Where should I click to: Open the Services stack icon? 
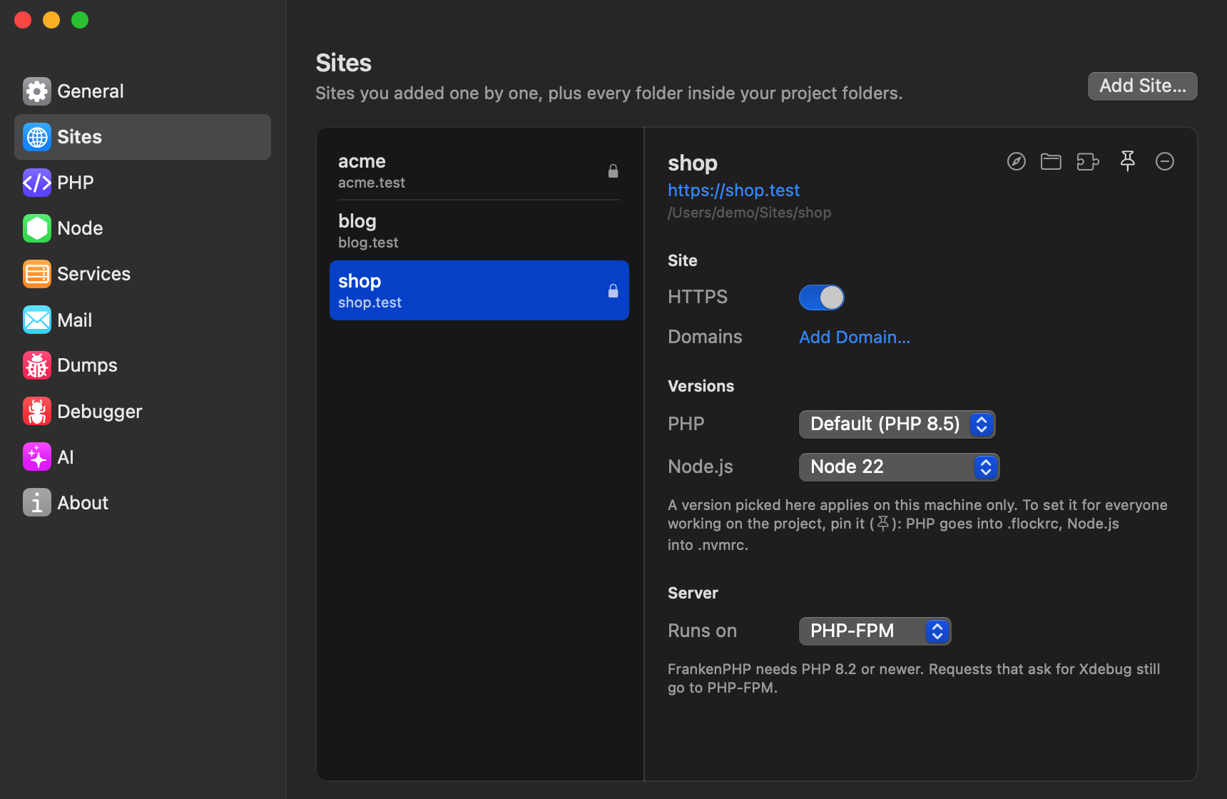[x=36, y=274]
